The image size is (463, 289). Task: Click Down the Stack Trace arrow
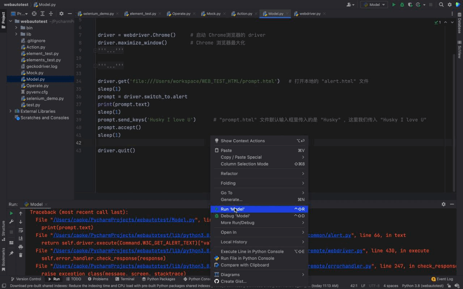(x=21, y=222)
